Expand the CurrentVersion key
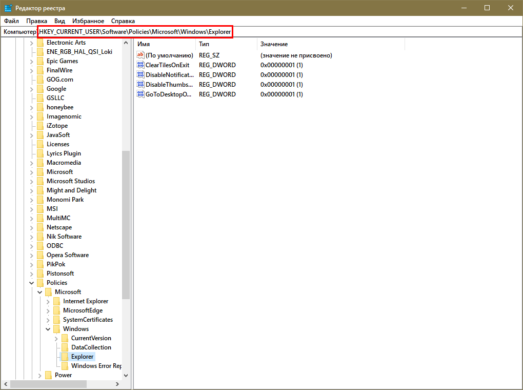 56,338
